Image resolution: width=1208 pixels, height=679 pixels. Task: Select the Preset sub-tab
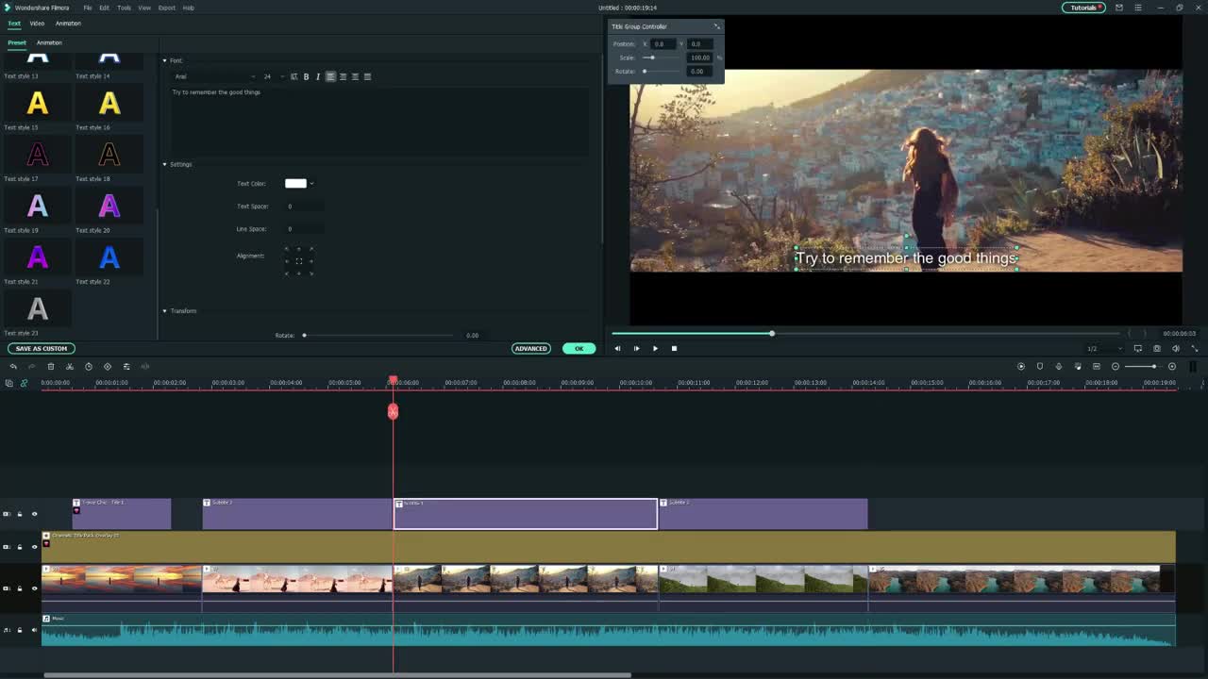[17, 42]
